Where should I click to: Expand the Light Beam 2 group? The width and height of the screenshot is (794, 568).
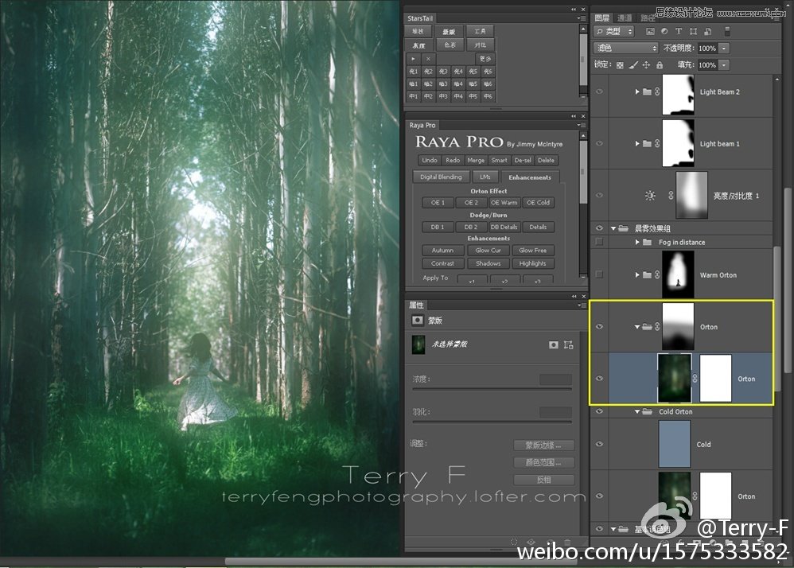point(637,91)
